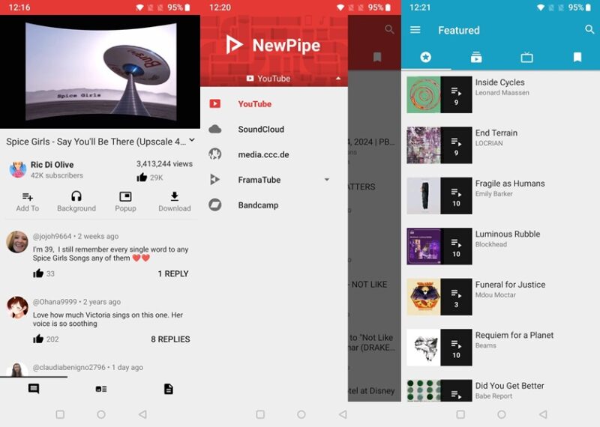Open video in Popup player
The height and width of the screenshot is (427, 600).
coord(125,202)
